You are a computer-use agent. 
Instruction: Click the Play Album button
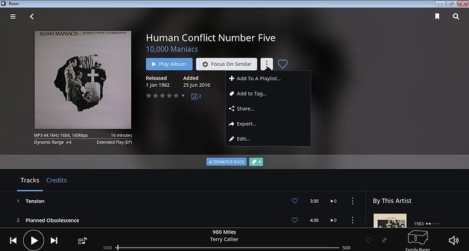(x=169, y=64)
